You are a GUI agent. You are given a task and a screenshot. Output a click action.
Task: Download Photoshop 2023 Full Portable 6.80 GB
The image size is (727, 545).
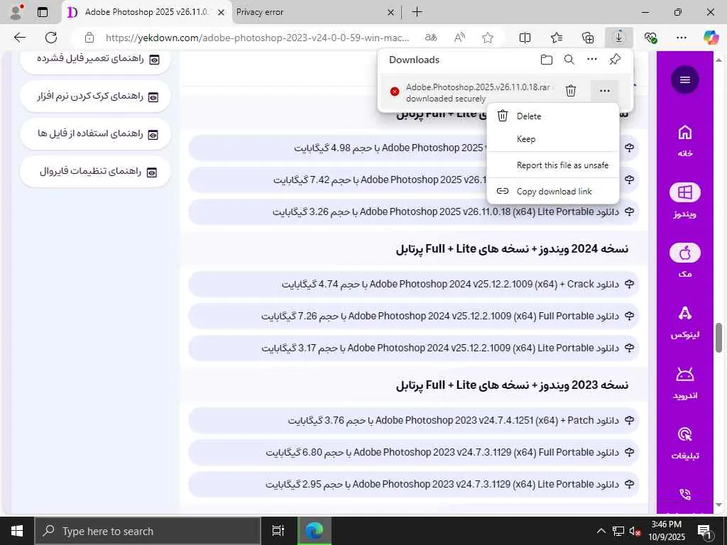point(414,452)
